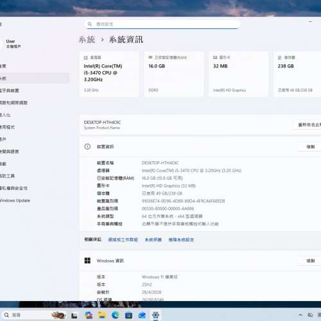This screenshot has height=321, width=321.
Task: Click device name value DESKTOP-HTH4OIC in specs
Action: (160, 163)
